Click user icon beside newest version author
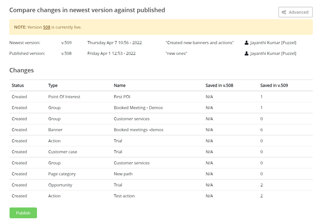Image resolution: width=334 pixels, height=222 pixels. (247, 43)
